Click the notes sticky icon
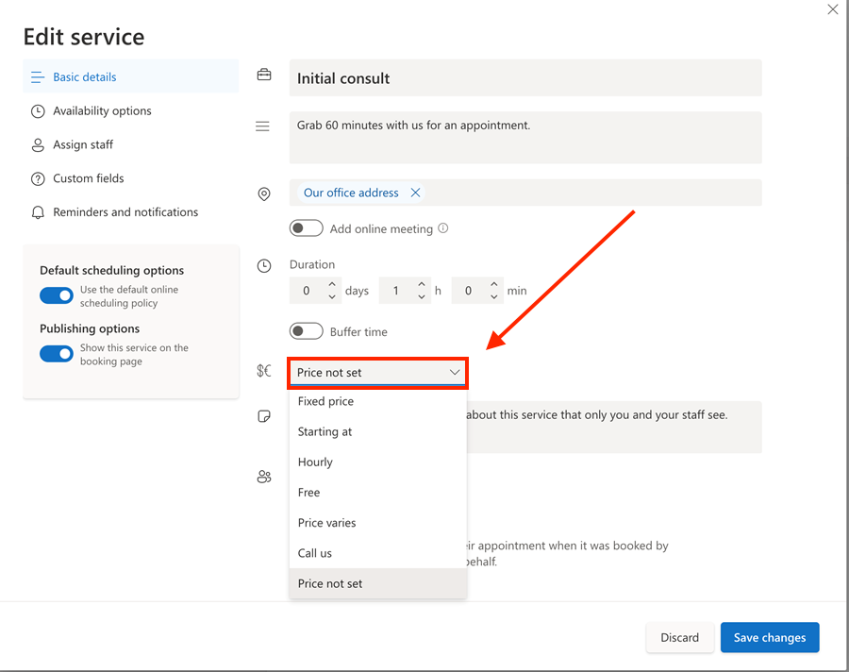849x672 pixels. [x=264, y=416]
